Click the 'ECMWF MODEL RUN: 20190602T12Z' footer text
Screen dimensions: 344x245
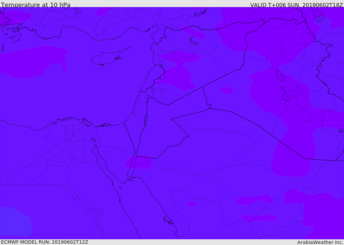pos(45,242)
